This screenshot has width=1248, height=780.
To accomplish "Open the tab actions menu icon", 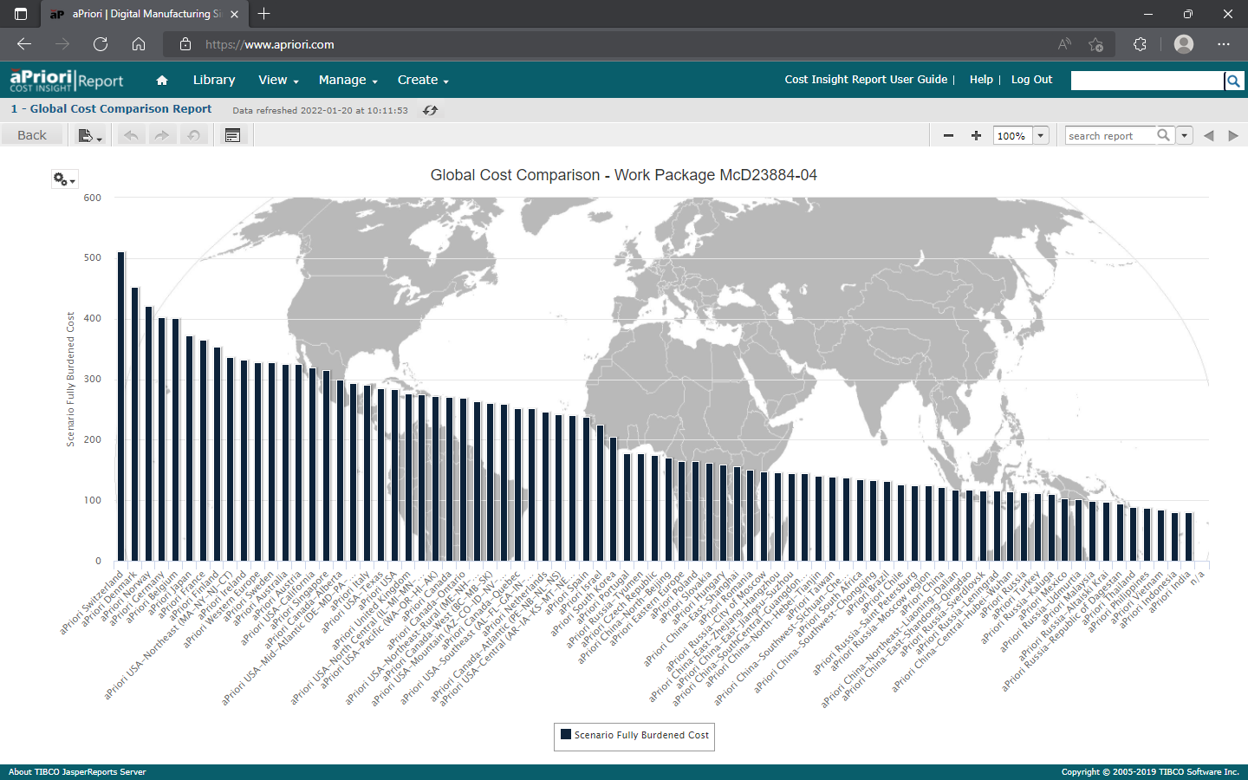I will point(21,14).
